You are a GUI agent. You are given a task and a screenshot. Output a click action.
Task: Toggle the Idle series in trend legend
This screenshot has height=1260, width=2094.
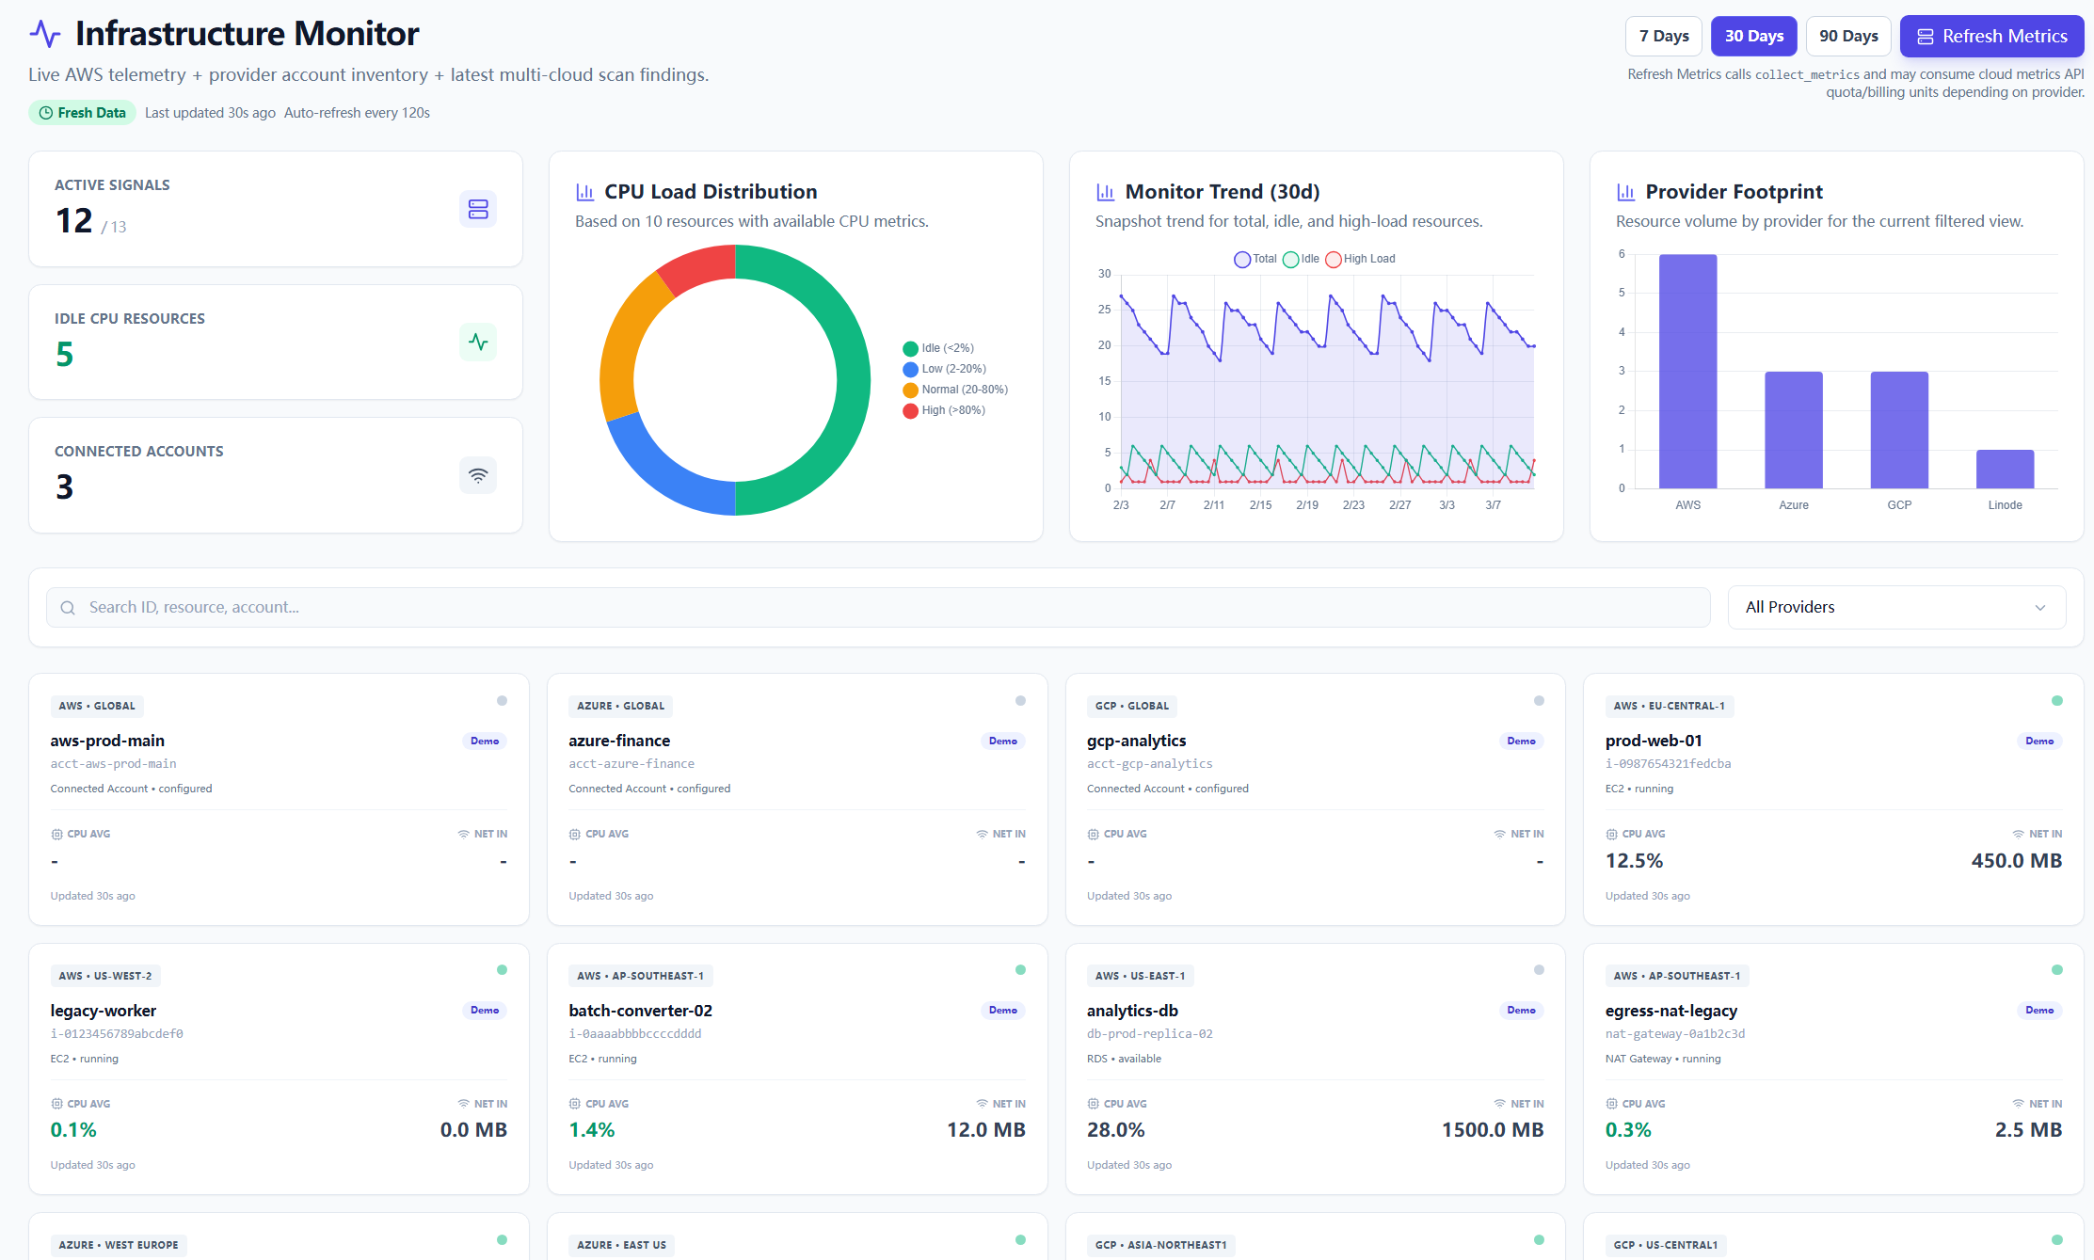click(1302, 259)
